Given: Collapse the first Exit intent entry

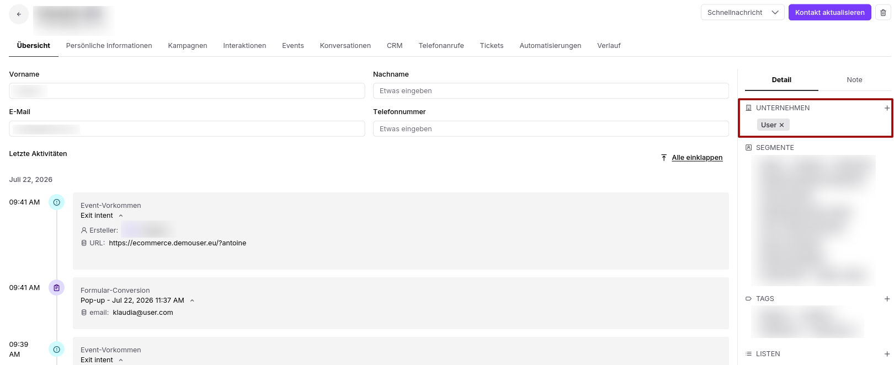Looking at the screenshot, I should 121,216.
